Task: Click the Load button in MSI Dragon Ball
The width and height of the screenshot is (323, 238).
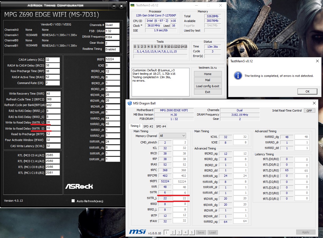Action: point(212,232)
